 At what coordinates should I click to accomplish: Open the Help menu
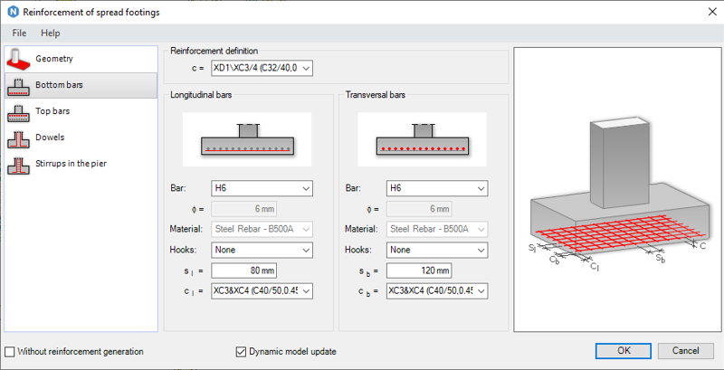51,33
